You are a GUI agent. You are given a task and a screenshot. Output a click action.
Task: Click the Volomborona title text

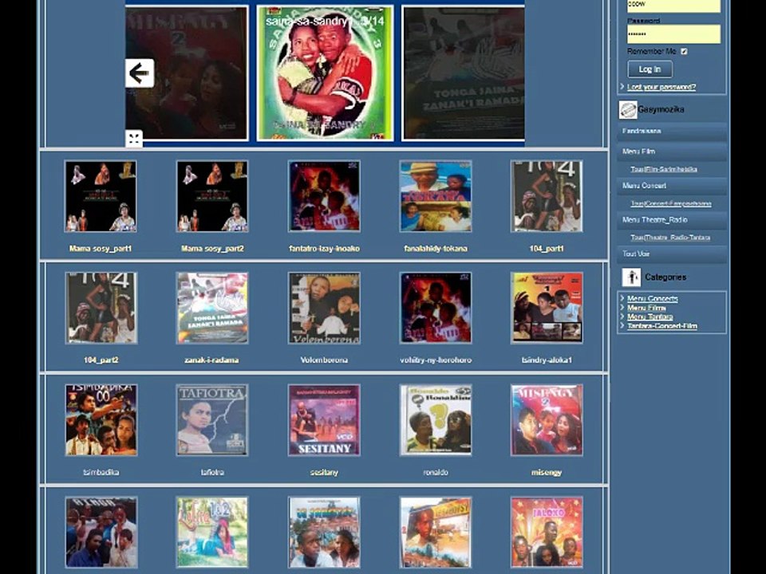point(324,360)
